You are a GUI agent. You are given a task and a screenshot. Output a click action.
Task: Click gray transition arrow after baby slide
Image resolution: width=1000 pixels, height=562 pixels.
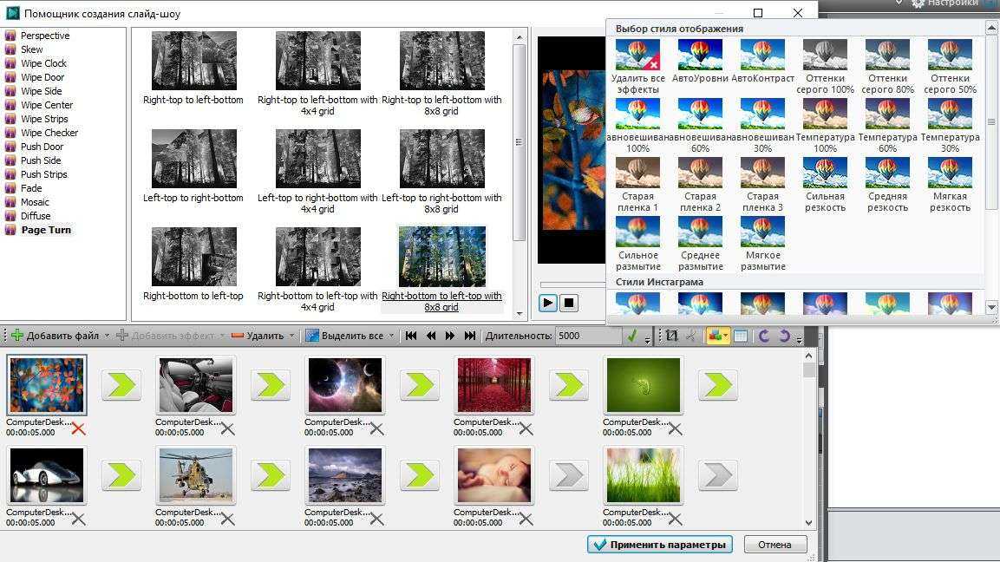click(x=568, y=475)
